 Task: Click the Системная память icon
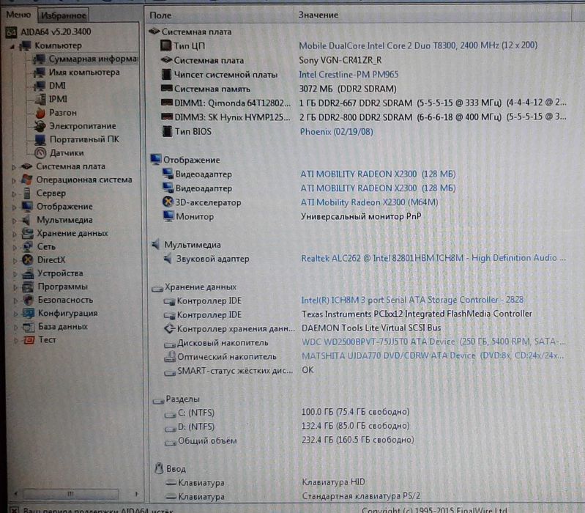166,89
